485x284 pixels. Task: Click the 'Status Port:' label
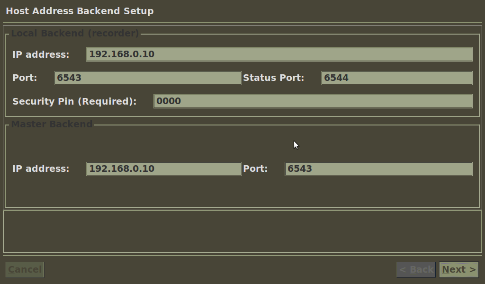coord(273,78)
